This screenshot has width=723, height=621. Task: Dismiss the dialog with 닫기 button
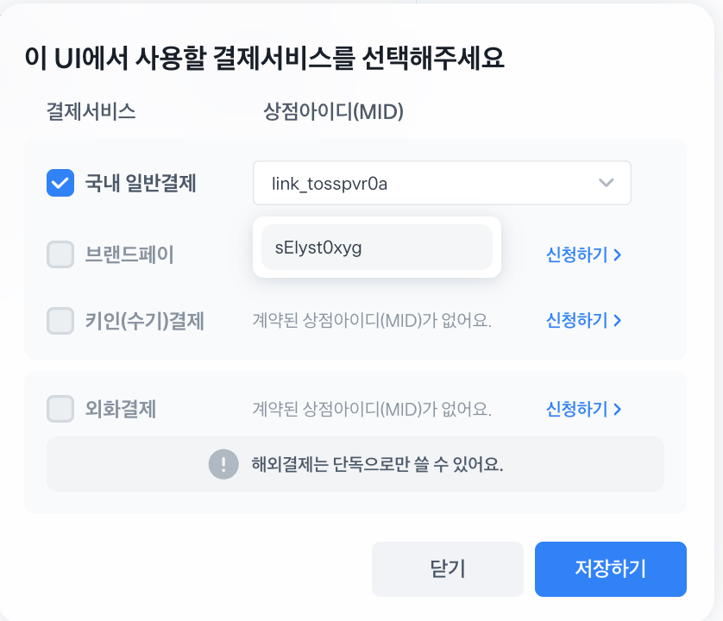[x=447, y=569]
